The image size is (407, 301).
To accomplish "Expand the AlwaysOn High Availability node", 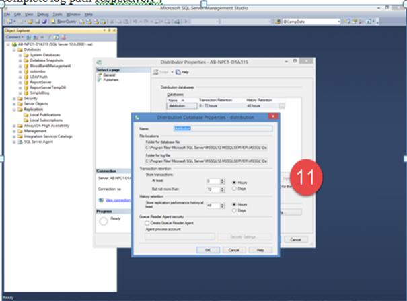I will [x=14, y=126].
